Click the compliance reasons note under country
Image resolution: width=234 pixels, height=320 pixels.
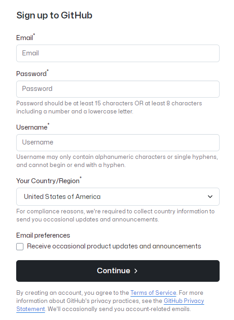point(115,215)
